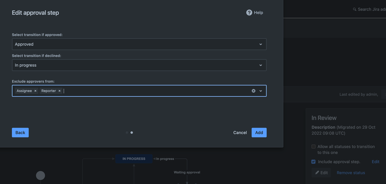Click the Add button
This screenshot has height=184, width=386.
(259, 132)
